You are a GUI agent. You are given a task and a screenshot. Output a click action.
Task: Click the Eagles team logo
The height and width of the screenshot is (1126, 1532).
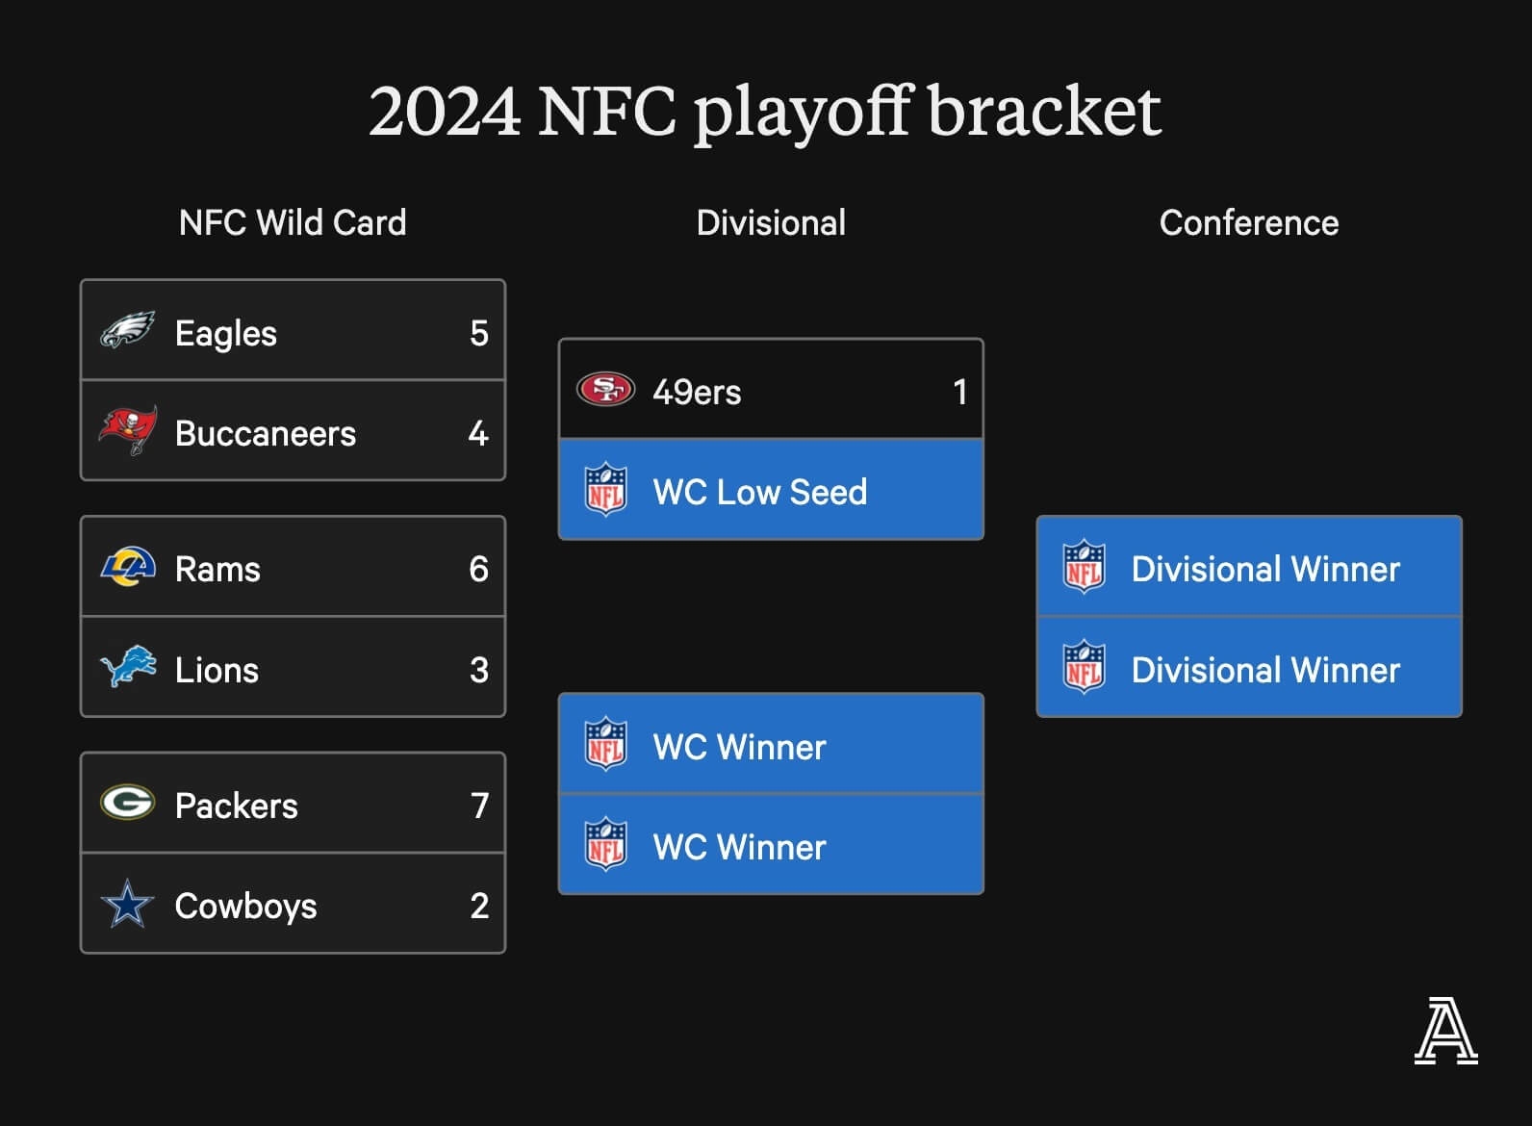[127, 332]
